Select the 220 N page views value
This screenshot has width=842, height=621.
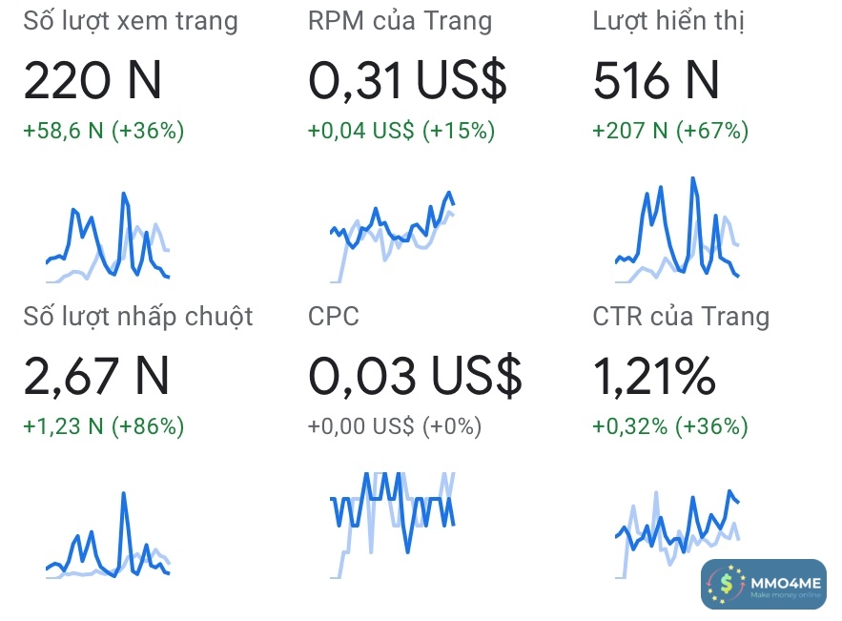[92, 81]
